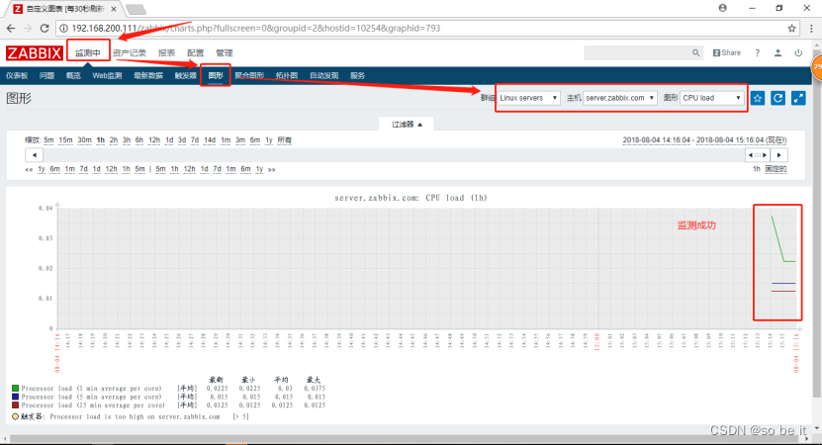Viewport: 822px width, 445px height.
Task: Set zoom to 2h
Action: (114, 140)
